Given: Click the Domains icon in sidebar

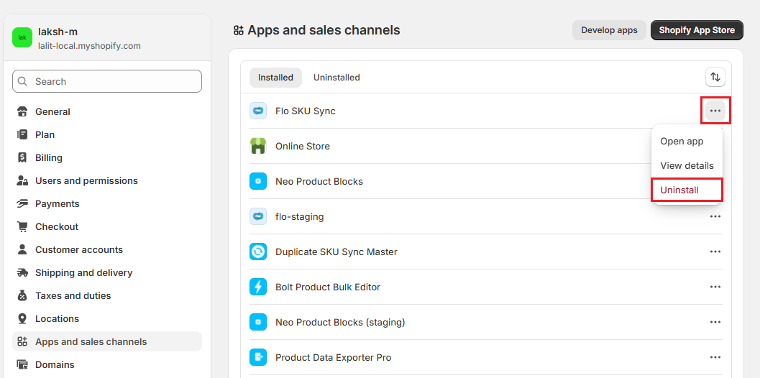Looking at the screenshot, I should [22, 364].
